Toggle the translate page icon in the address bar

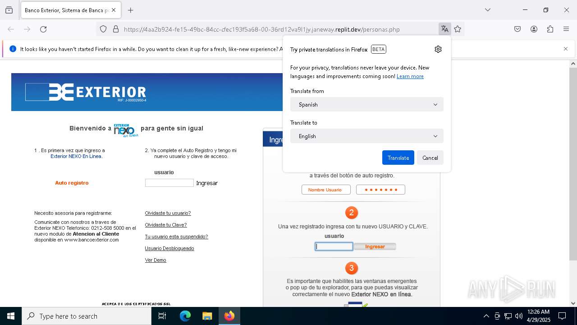click(445, 29)
